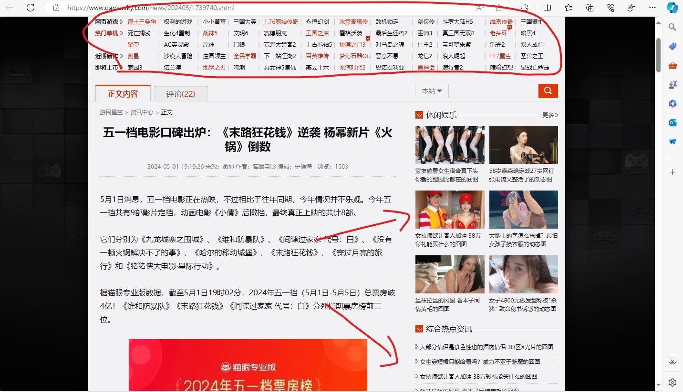Open Collections icon in toolbar
This screenshot has height=392, width=683.
click(590, 8)
